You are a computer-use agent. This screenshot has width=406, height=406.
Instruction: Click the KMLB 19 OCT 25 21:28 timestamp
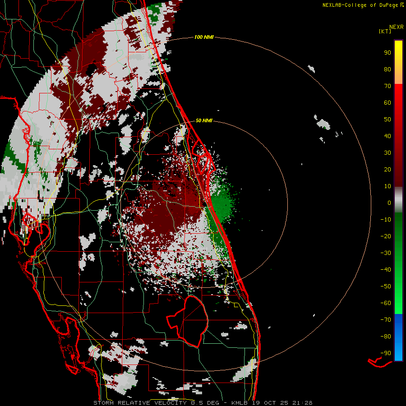pos(272,403)
